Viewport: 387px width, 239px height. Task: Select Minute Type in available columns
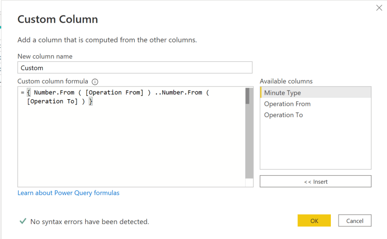point(315,92)
